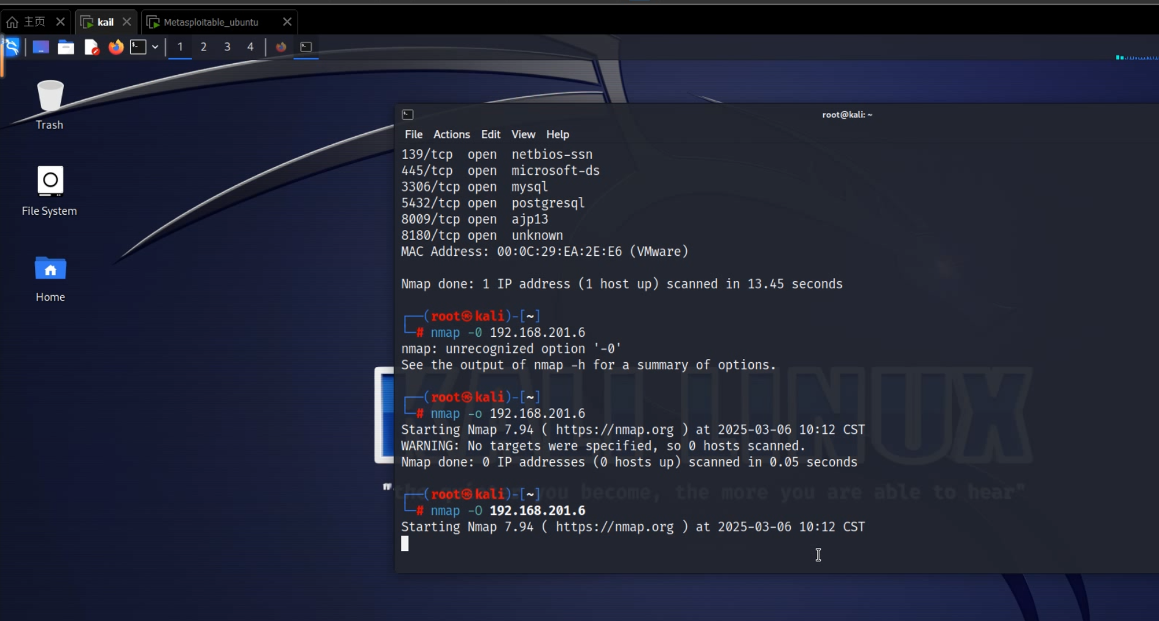
Task: Open the Help menu in terminal
Action: tap(558, 134)
